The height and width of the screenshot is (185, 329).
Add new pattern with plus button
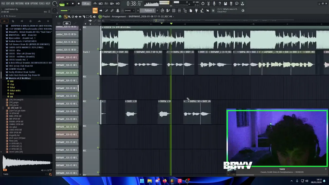(x=157, y=11)
